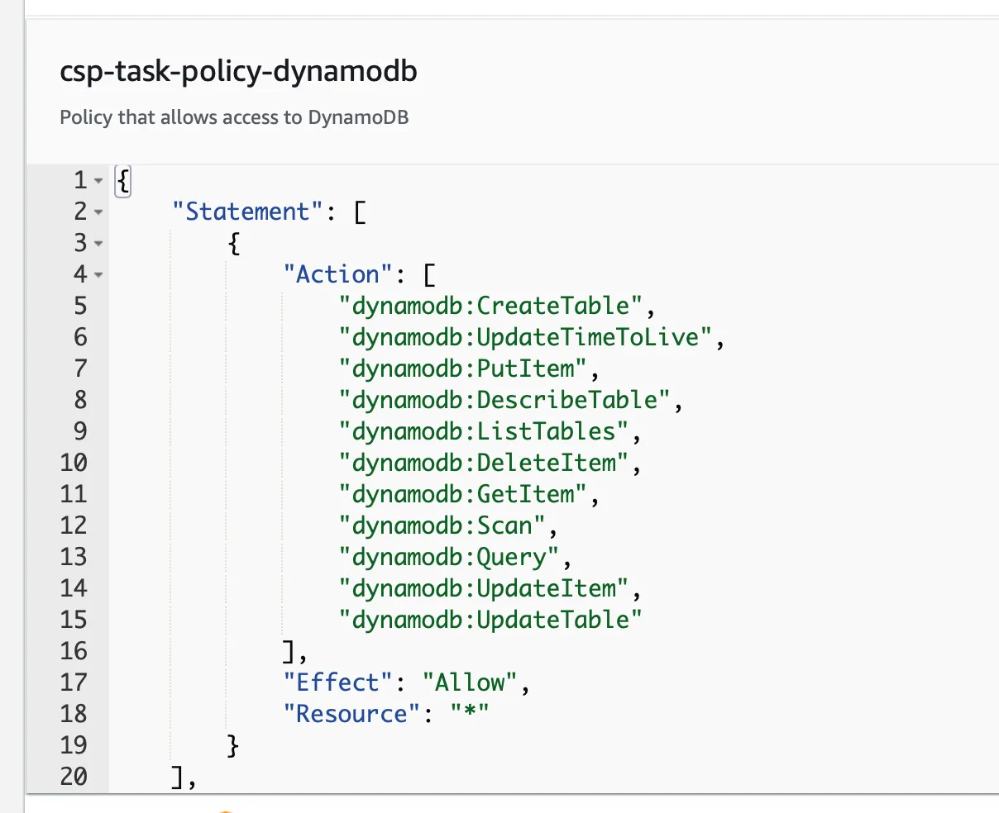Select the dynamodb:ListTables action string
Screen dimensions: 999x813
point(484,431)
